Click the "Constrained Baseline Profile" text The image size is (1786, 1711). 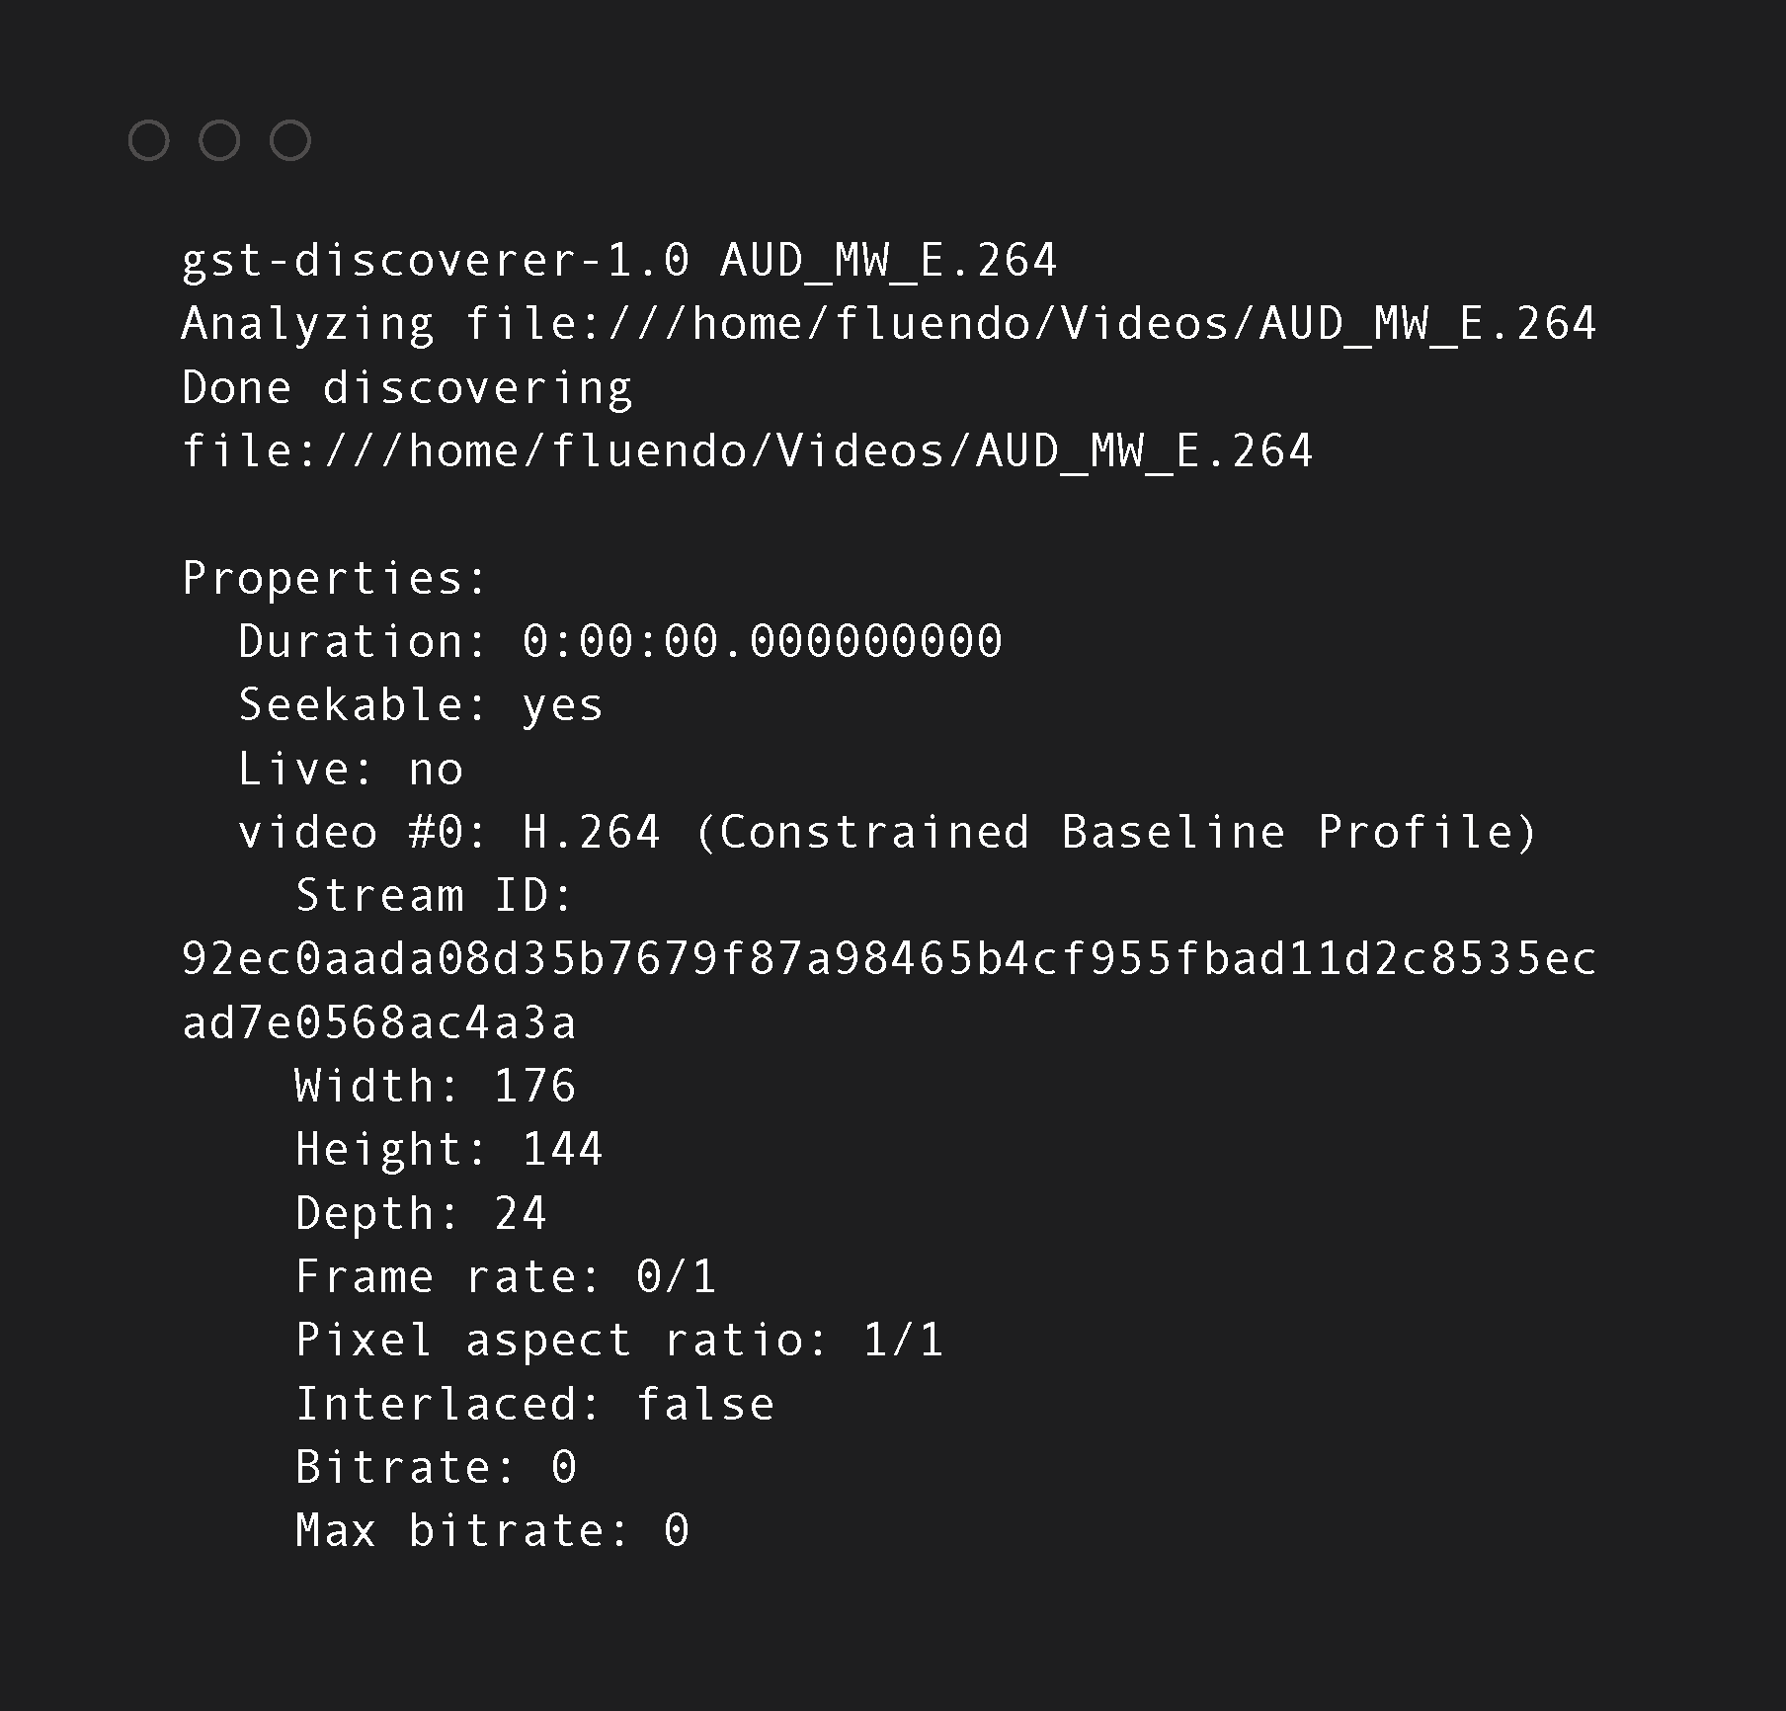pos(1115,832)
